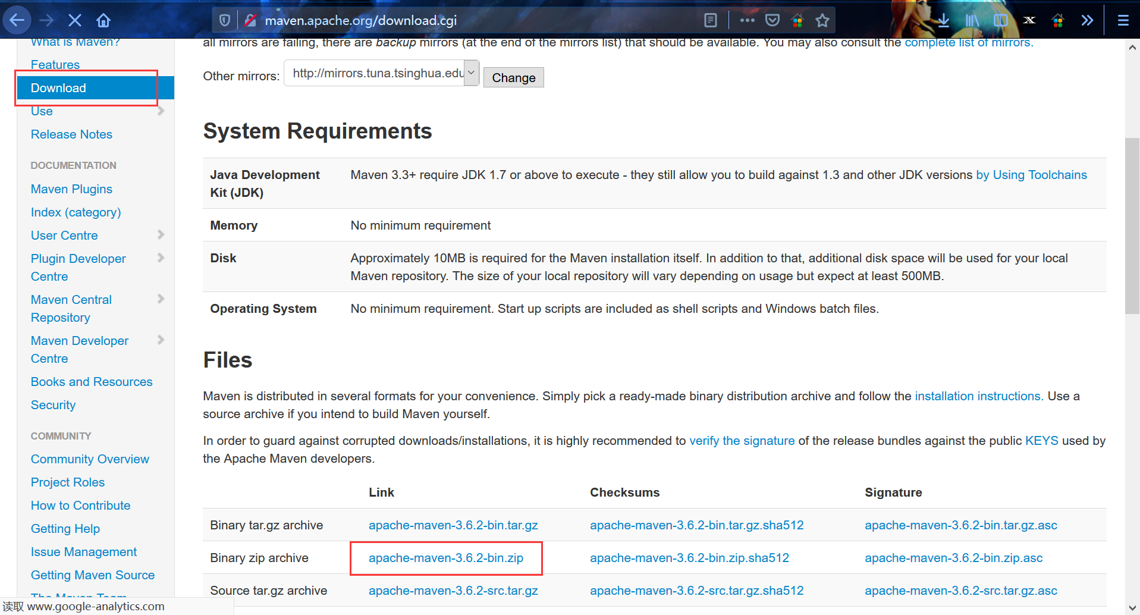The image size is (1140, 615).
Task: Open Release Notes in sidebar
Action: tap(71, 134)
